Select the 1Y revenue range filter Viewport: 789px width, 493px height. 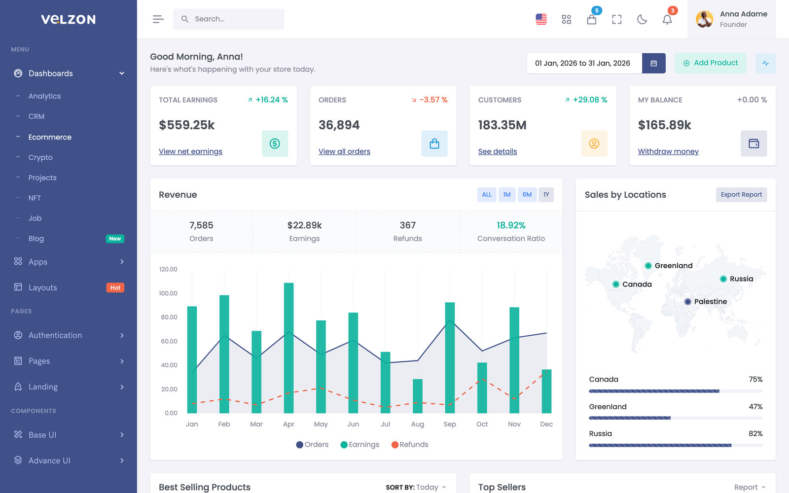(x=546, y=195)
